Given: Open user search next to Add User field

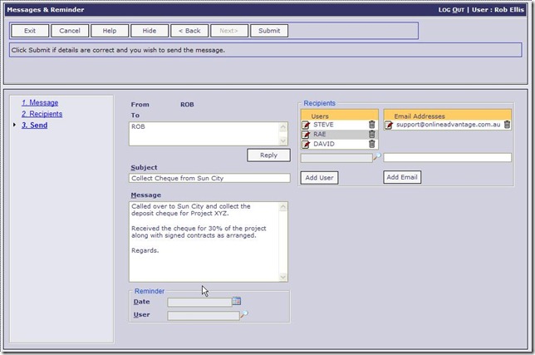Looking at the screenshot, I should click(x=376, y=156).
